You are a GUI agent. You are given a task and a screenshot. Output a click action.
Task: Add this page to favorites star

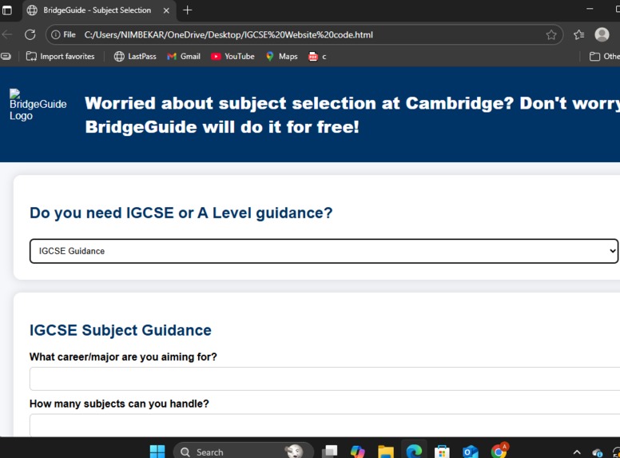coord(551,35)
